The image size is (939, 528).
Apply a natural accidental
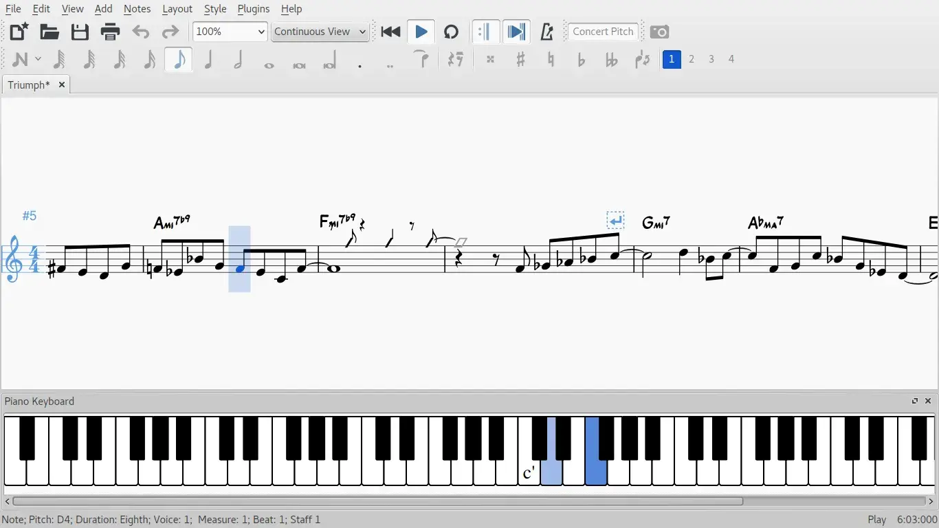(x=551, y=59)
